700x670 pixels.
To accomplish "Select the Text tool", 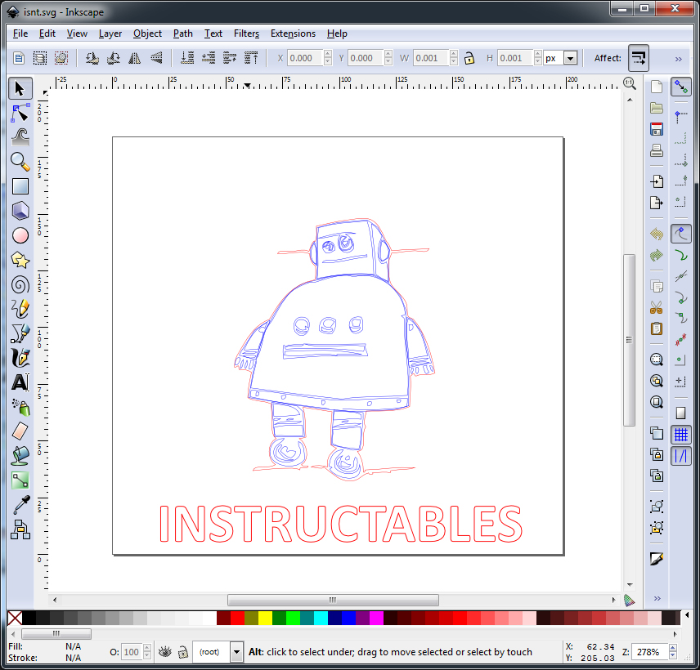I will click(20, 382).
